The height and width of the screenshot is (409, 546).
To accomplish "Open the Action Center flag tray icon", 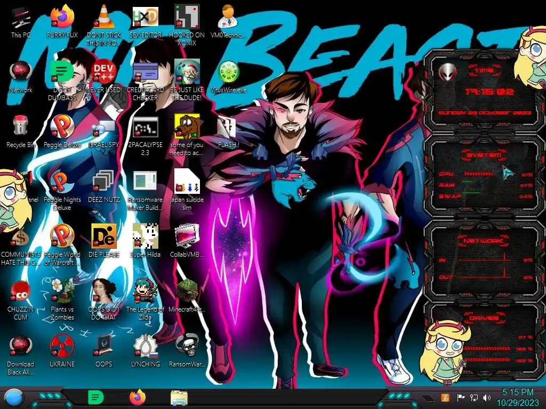I will coord(461,397).
